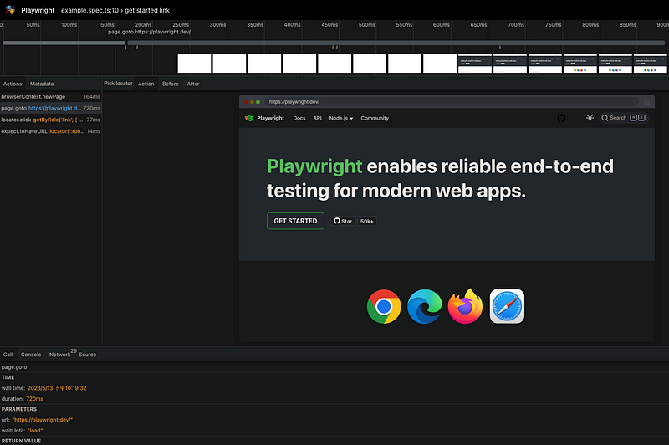The width and height of the screenshot is (669, 445).
Task: Click the first blank timeline screenshot thumbnail
Action: (194, 64)
